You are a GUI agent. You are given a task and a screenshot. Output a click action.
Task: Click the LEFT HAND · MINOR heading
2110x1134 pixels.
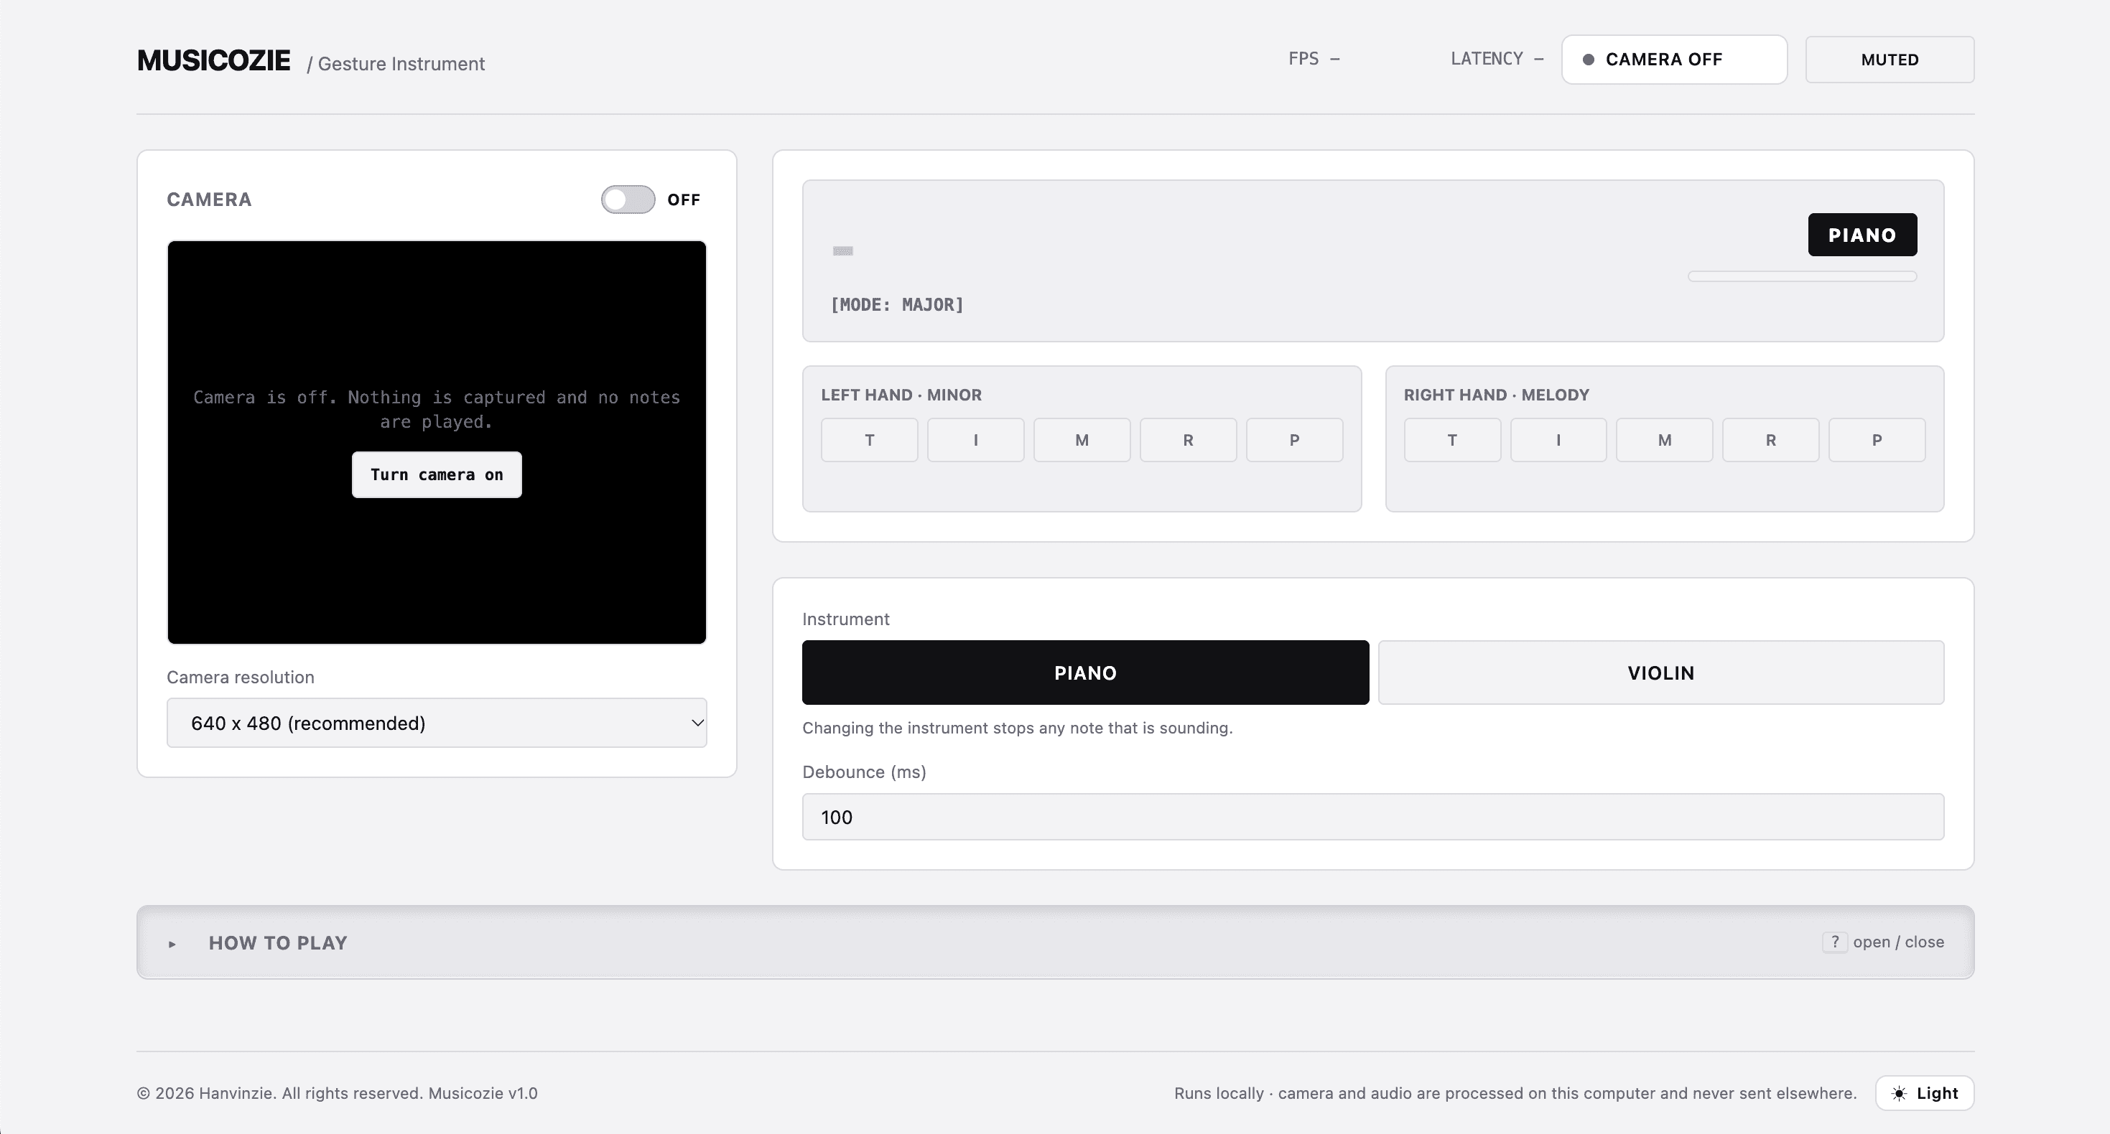click(x=901, y=395)
